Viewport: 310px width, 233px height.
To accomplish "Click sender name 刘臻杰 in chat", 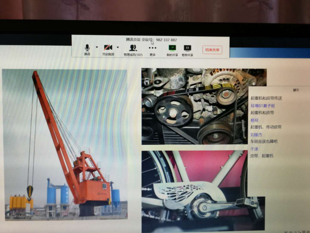I will pos(256,134).
